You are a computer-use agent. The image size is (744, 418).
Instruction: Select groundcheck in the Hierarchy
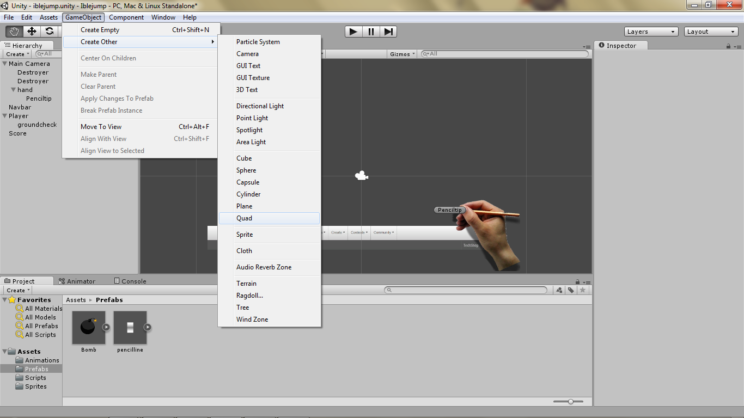37,125
